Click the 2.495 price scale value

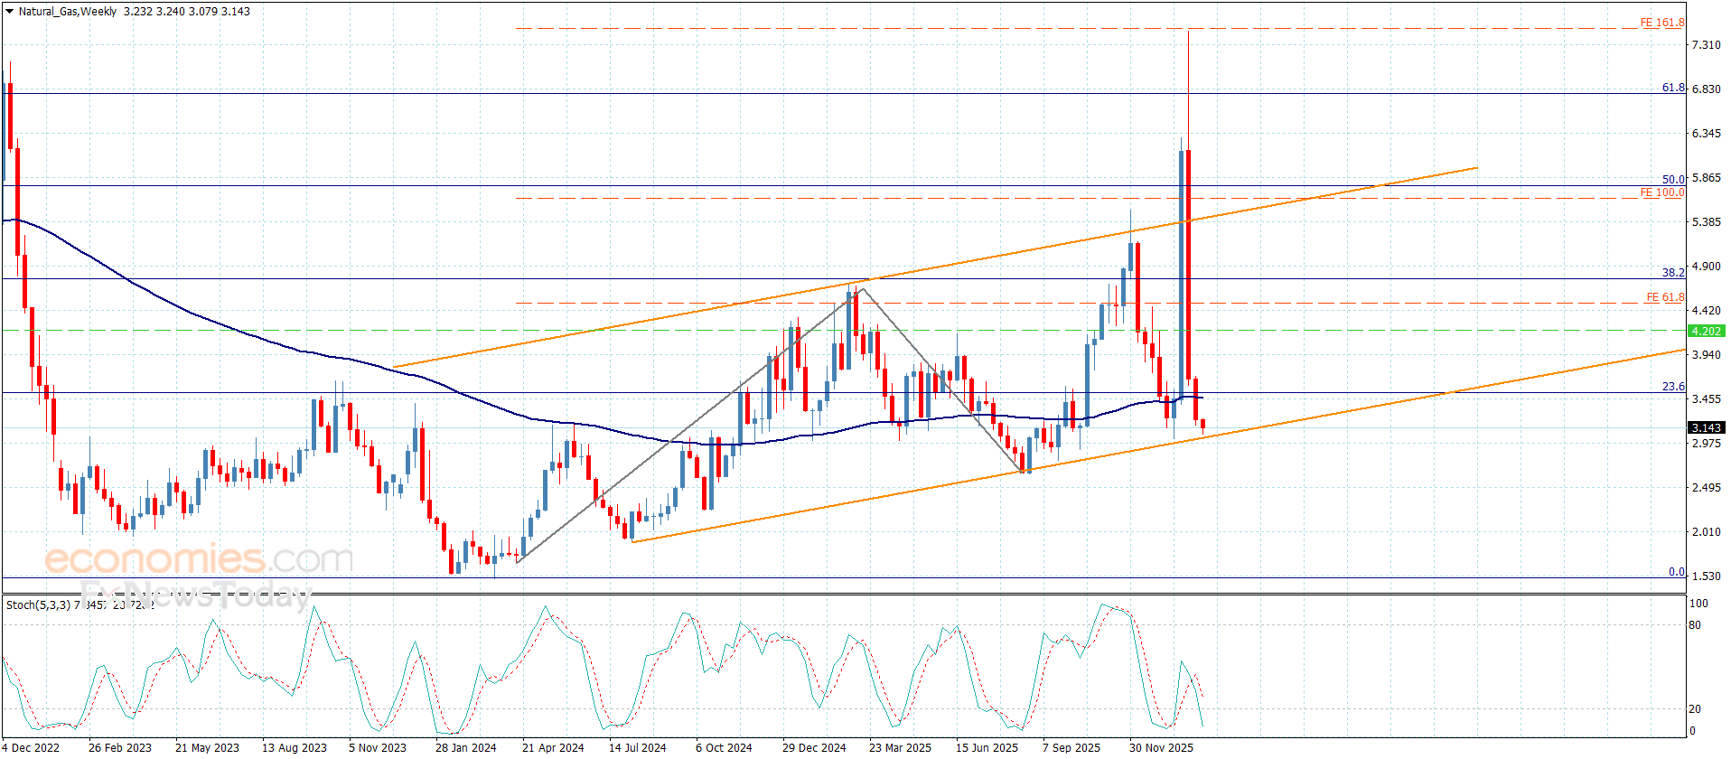tap(1707, 488)
